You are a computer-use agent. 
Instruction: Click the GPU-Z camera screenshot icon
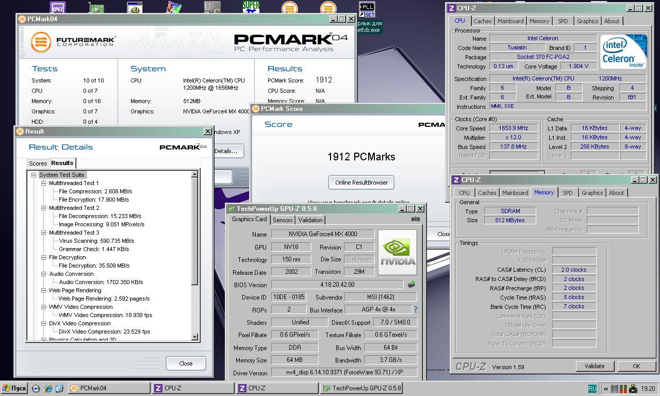click(415, 219)
